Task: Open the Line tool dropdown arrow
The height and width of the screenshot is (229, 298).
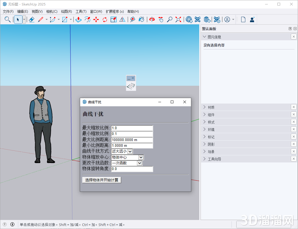Action: [x=47, y=19]
